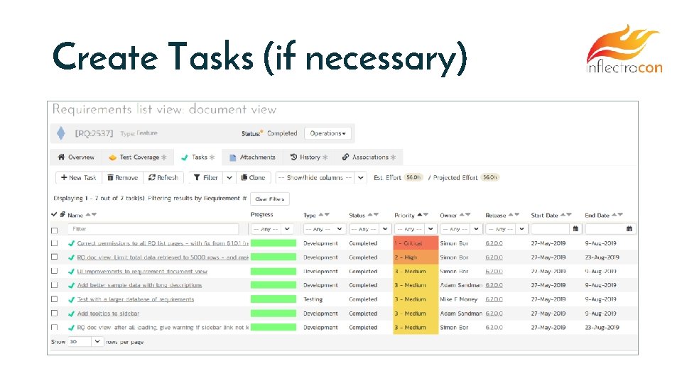
Task: Sort the Name column ascending arrow
Action: click(x=88, y=214)
